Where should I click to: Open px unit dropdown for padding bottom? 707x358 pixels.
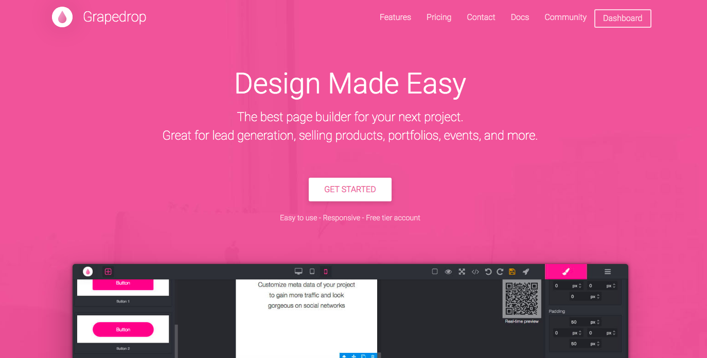pos(593,344)
